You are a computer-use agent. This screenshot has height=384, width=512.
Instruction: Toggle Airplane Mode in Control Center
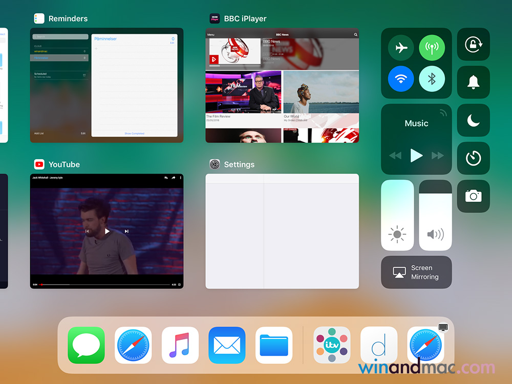click(x=401, y=48)
